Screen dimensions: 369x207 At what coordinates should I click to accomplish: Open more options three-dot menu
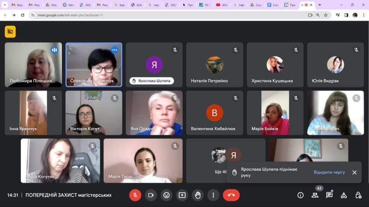click(x=213, y=195)
